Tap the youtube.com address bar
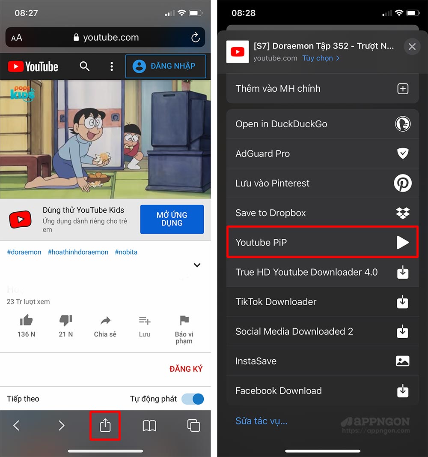 105,37
